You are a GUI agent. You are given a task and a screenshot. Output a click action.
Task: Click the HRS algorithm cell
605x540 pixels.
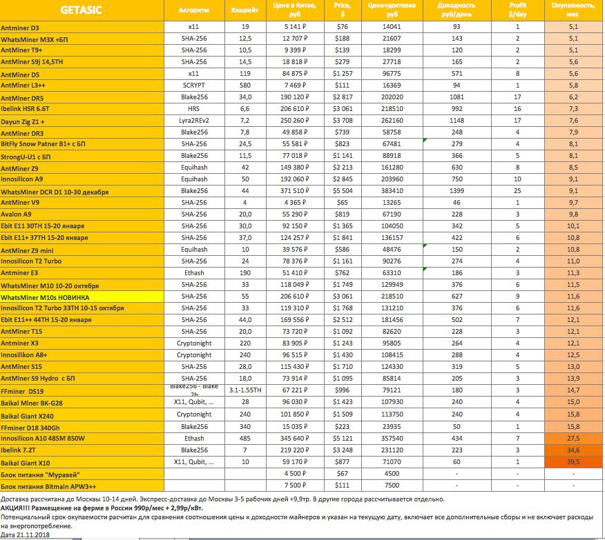[x=194, y=109]
